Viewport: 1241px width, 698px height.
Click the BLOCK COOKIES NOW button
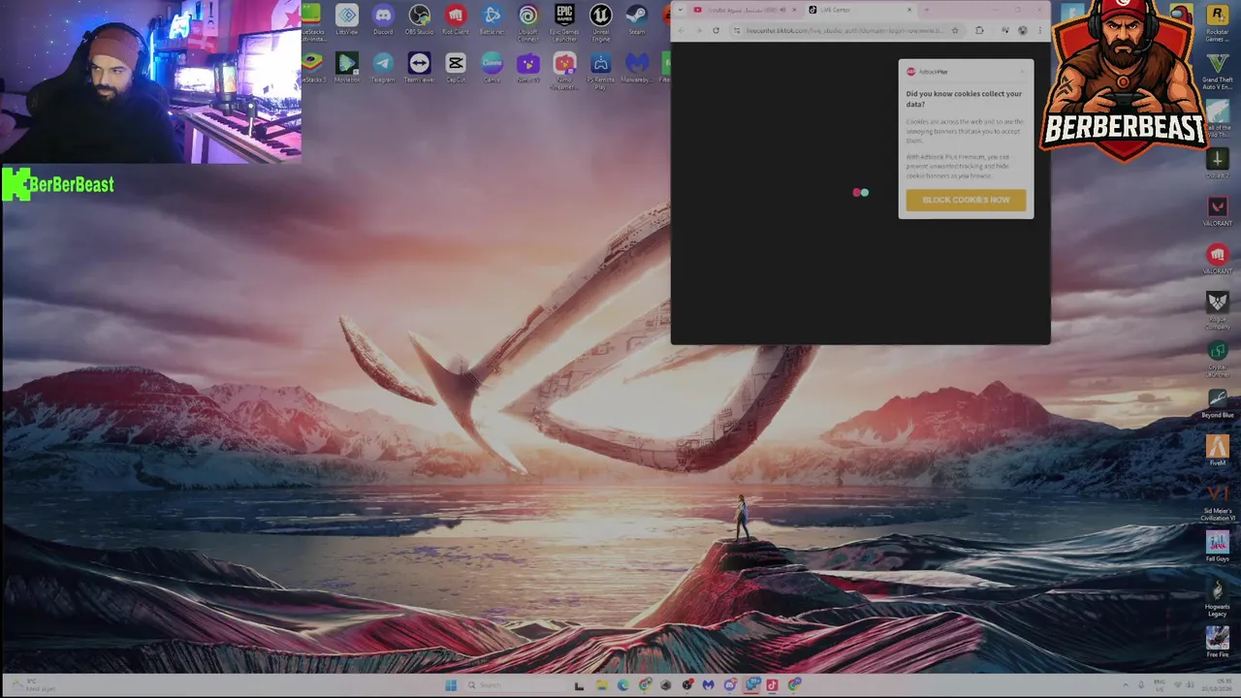pyautogui.click(x=966, y=200)
